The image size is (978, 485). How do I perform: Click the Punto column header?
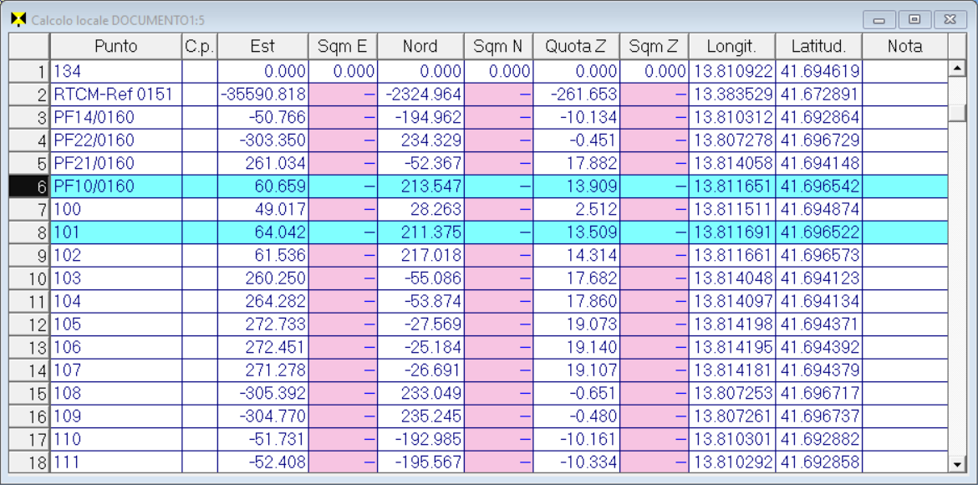115,47
